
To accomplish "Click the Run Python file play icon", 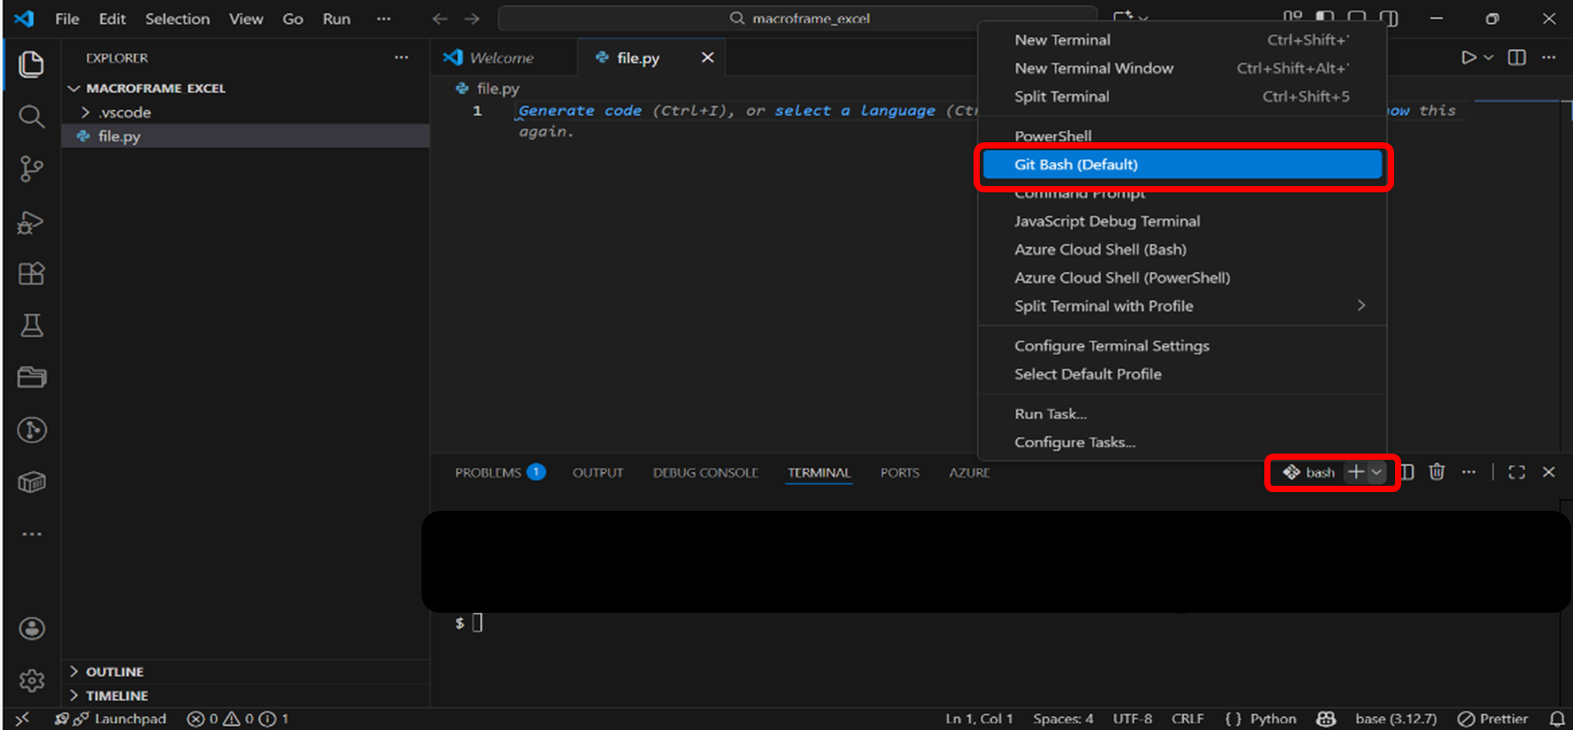I will 1468,57.
